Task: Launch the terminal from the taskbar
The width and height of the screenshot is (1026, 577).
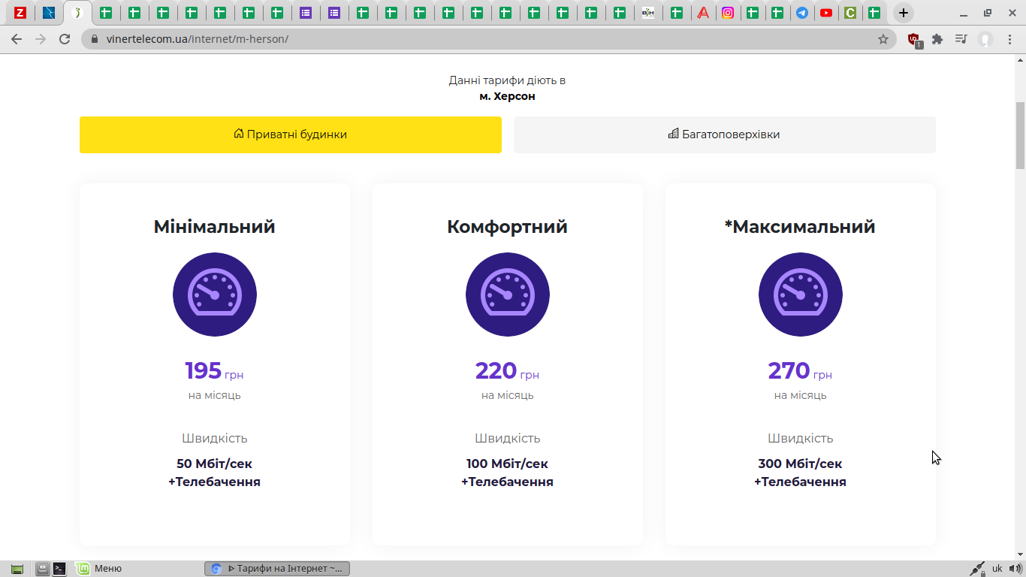Action: 59,569
